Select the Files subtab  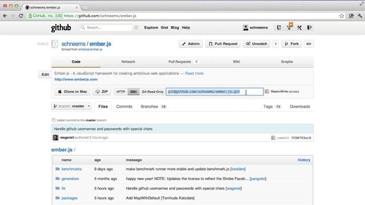coord(103,106)
